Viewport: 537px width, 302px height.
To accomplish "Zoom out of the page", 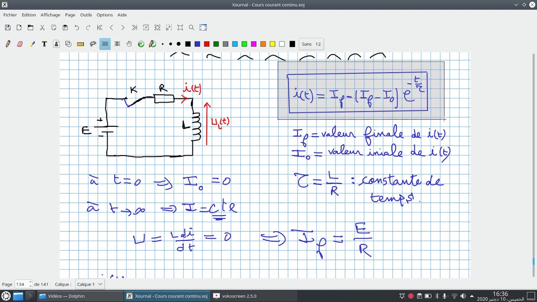I will pos(146,28).
